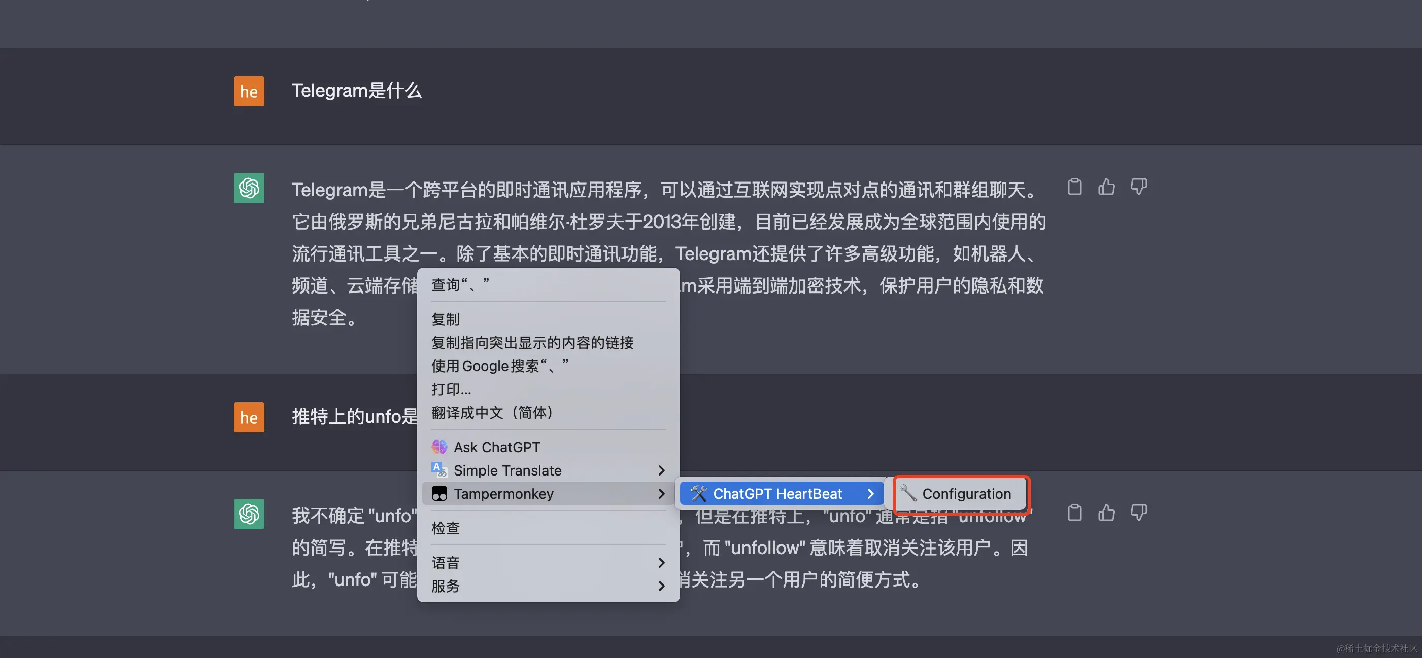1422x658 pixels.
Task: Click the 'Telegram是什么' user message text
Action: (357, 91)
